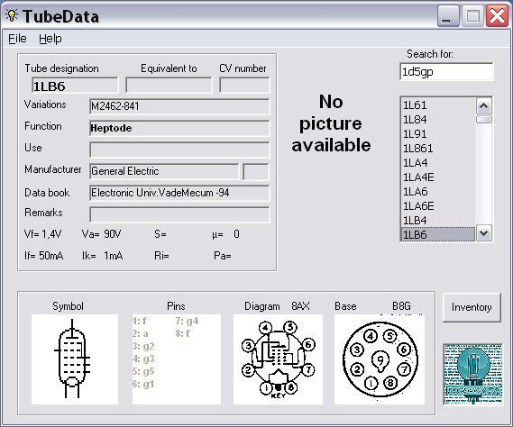Image resolution: width=513 pixels, height=427 pixels.
Task: Open the File menu
Action: click(17, 39)
